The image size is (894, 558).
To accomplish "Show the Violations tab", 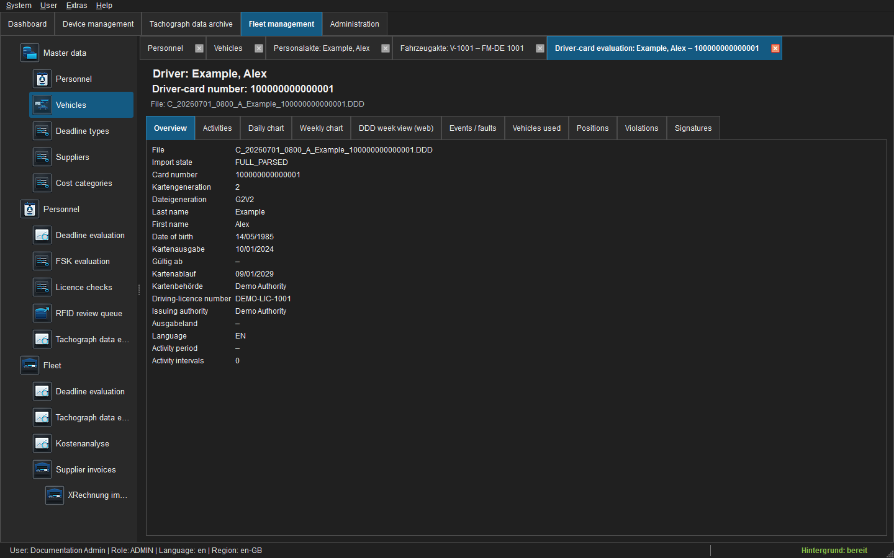I will [641, 128].
